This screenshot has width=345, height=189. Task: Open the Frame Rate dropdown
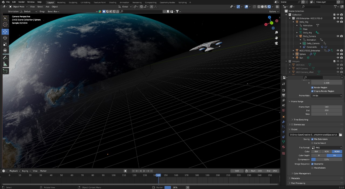[x=327, y=96]
